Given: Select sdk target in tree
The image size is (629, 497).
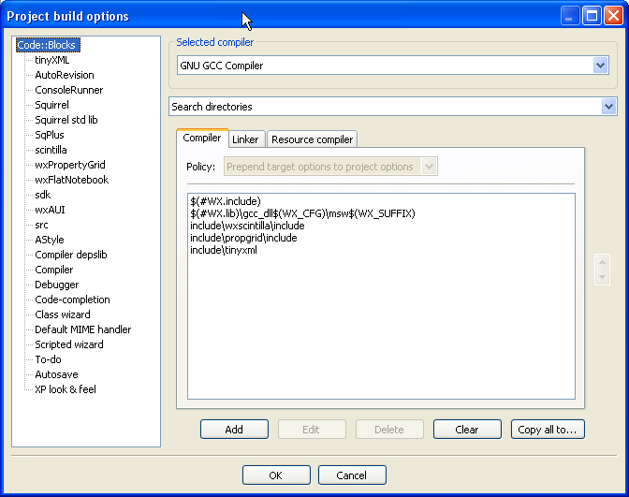Looking at the screenshot, I should (42, 195).
